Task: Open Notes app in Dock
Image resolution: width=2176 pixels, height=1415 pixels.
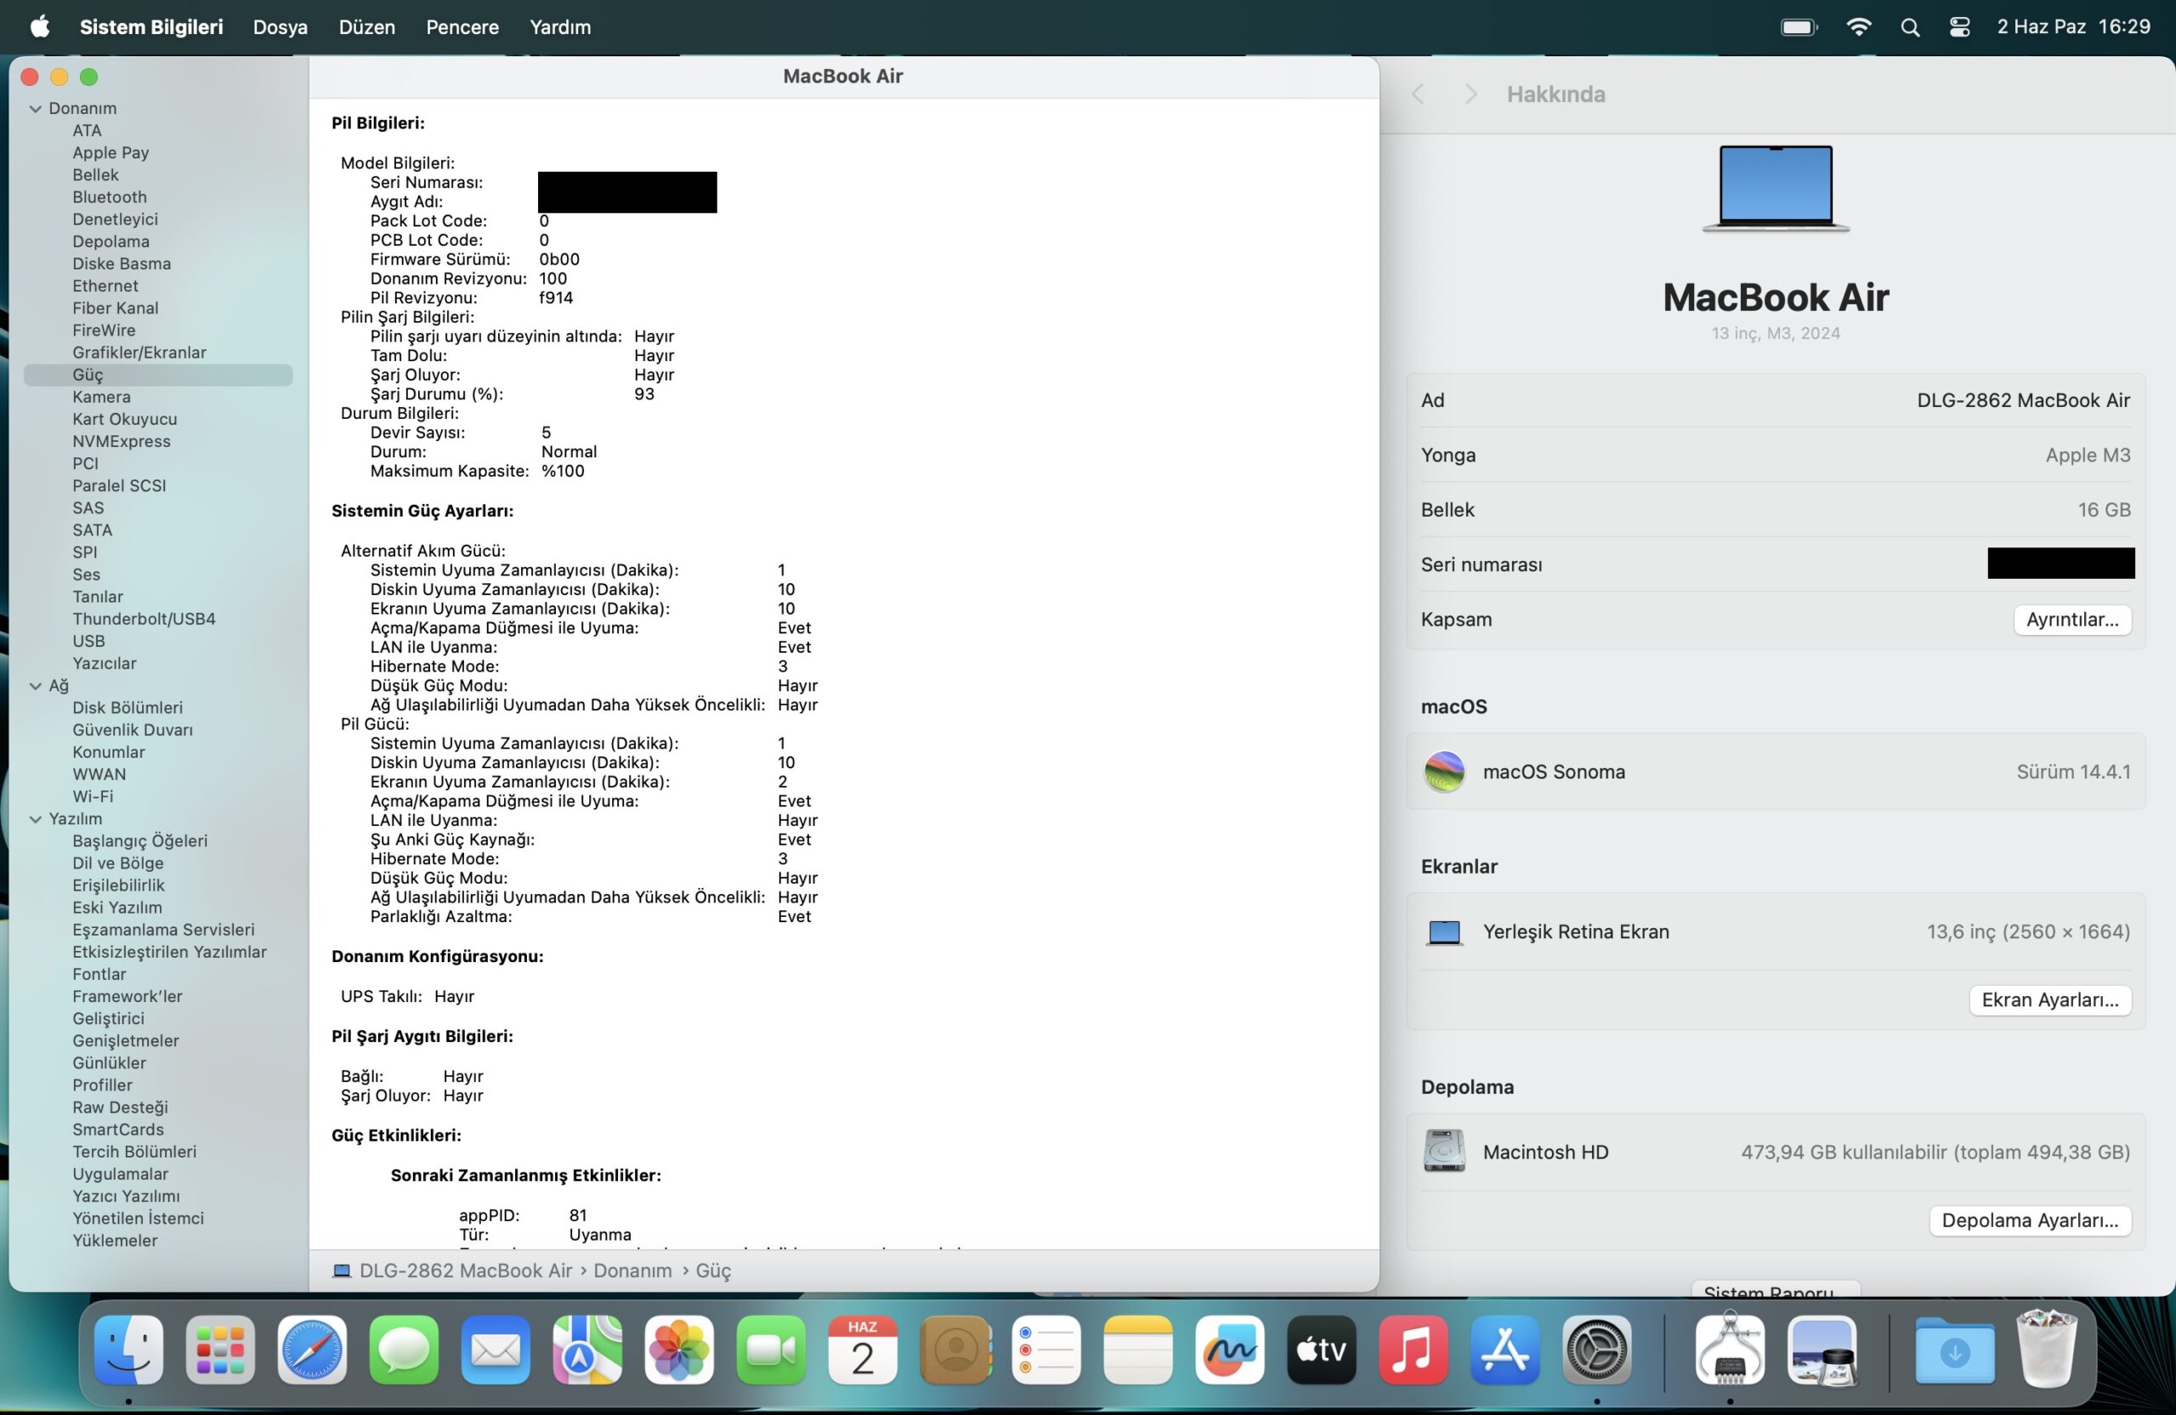Action: point(1137,1350)
